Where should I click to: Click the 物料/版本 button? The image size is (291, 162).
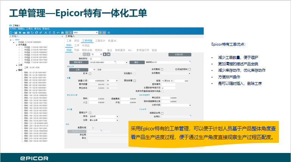coord(79,62)
